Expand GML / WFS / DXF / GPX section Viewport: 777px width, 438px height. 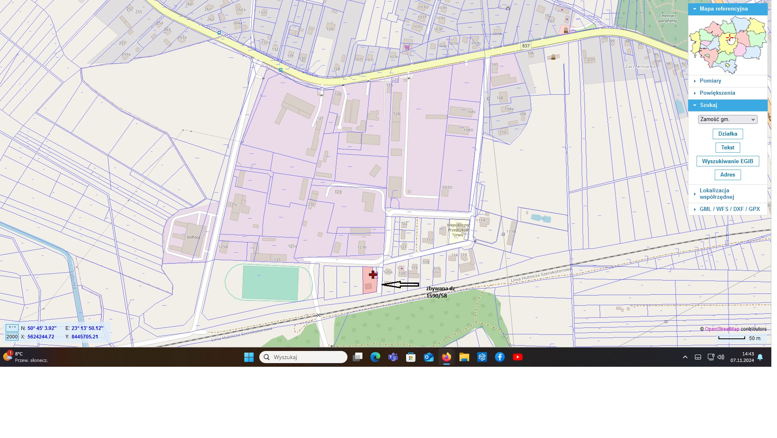pyautogui.click(x=729, y=209)
